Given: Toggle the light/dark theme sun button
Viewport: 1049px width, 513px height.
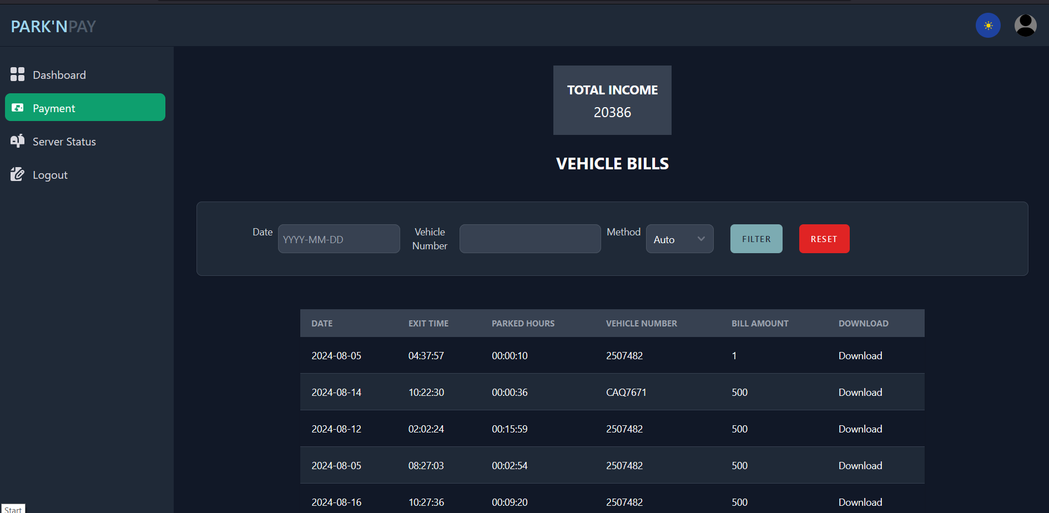Looking at the screenshot, I should click(988, 26).
